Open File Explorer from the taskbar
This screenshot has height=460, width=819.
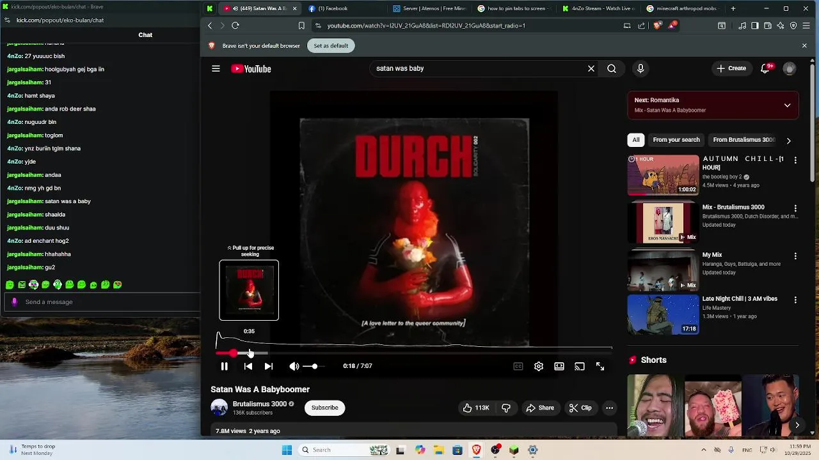tap(438, 450)
